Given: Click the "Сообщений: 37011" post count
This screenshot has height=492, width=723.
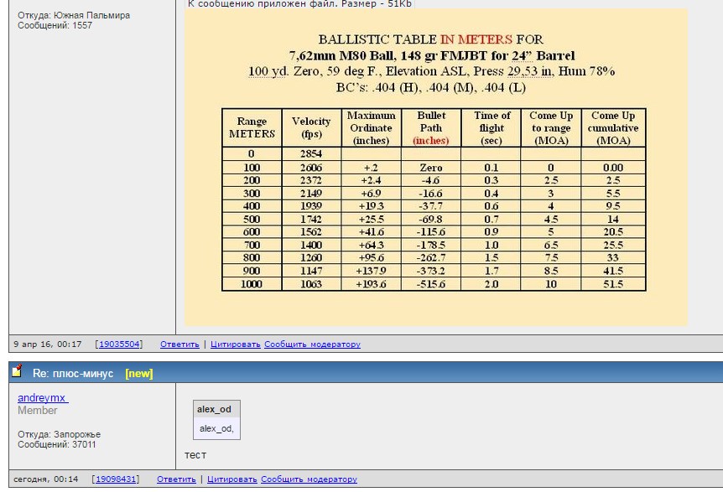Looking at the screenshot, I should [x=57, y=444].
